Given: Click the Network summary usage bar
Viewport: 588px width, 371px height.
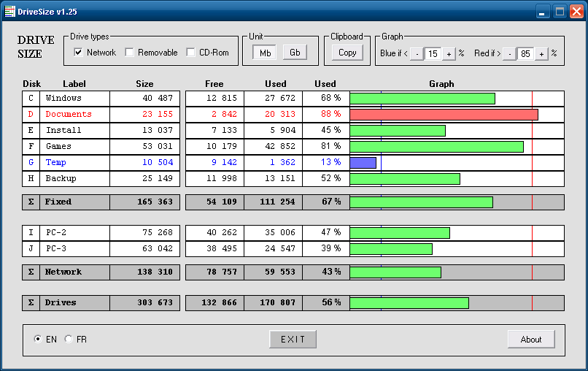Looking at the screenshot, I should pyautogui.click(x=395, y=272).
